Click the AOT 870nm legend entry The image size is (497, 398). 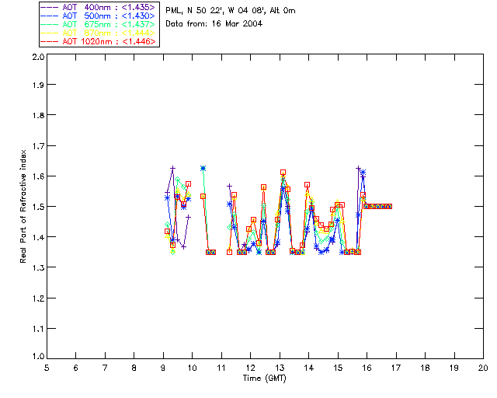pos(99,33)
